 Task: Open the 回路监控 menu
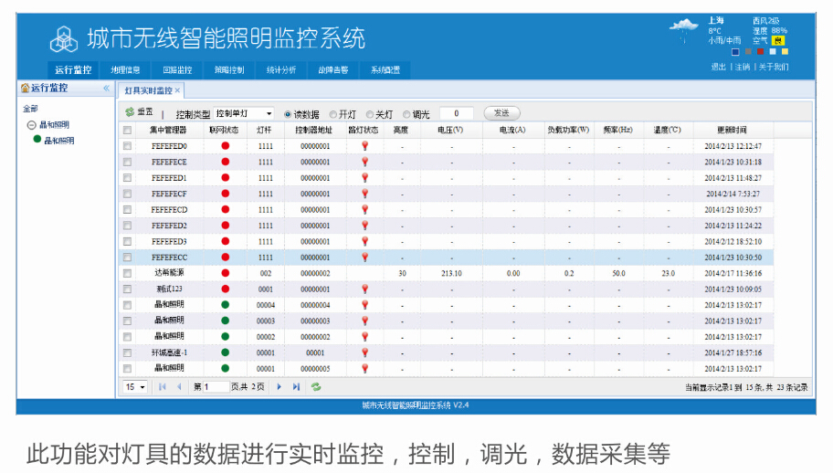click(177, 69)
